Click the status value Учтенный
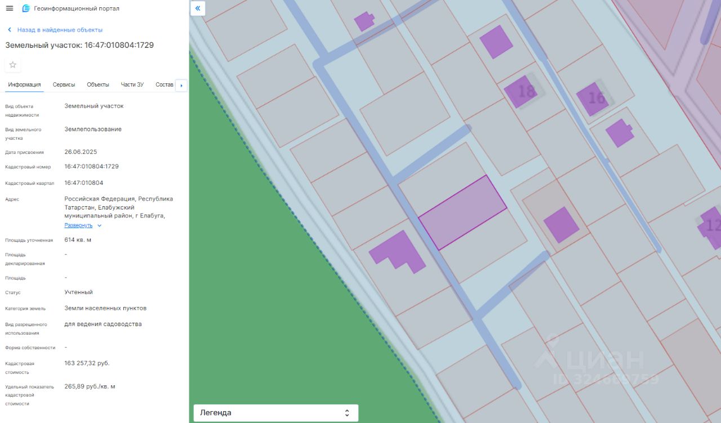This screenshot has width=721, height=423. tap(79, 292)
